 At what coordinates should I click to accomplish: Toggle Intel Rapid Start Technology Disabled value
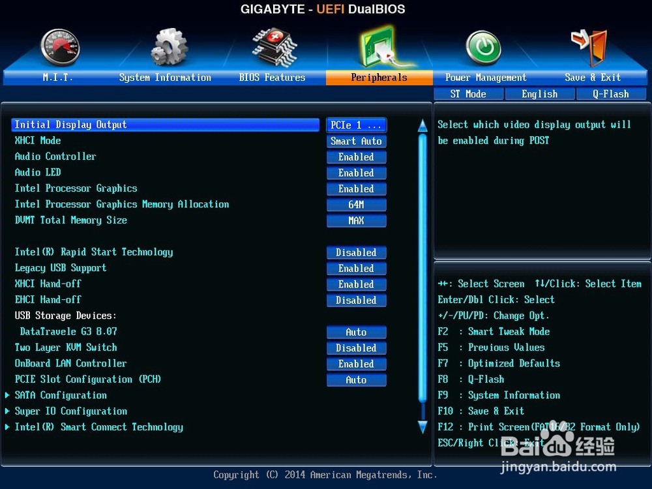point(357,252)
